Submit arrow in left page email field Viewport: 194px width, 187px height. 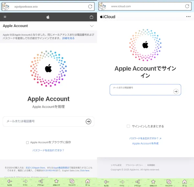pyautogui.click(x=89, y=121)
